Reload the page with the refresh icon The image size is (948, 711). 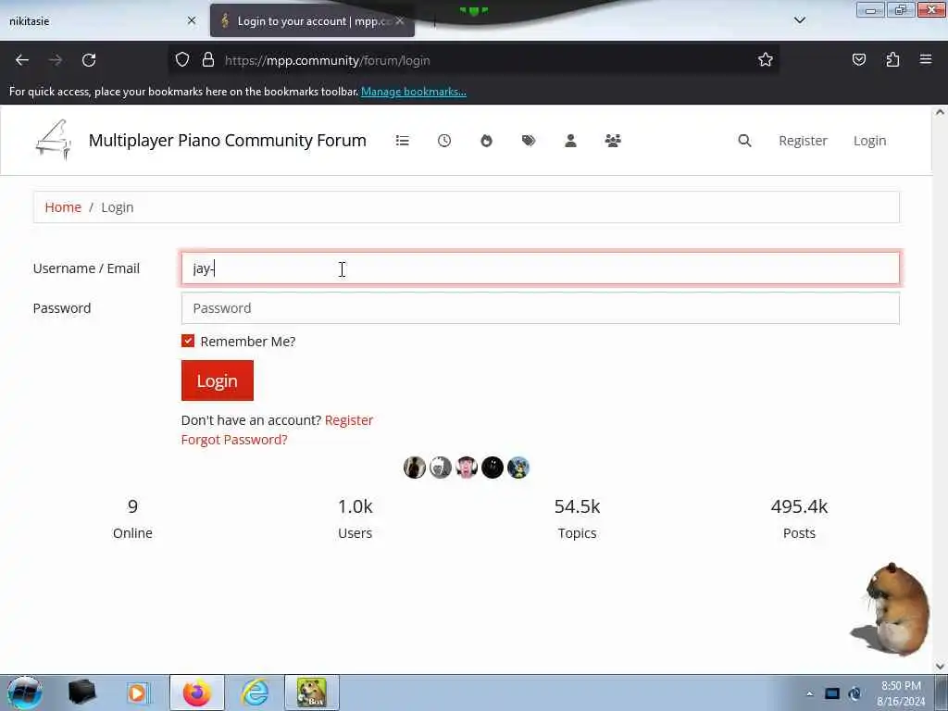coord(89,60)
